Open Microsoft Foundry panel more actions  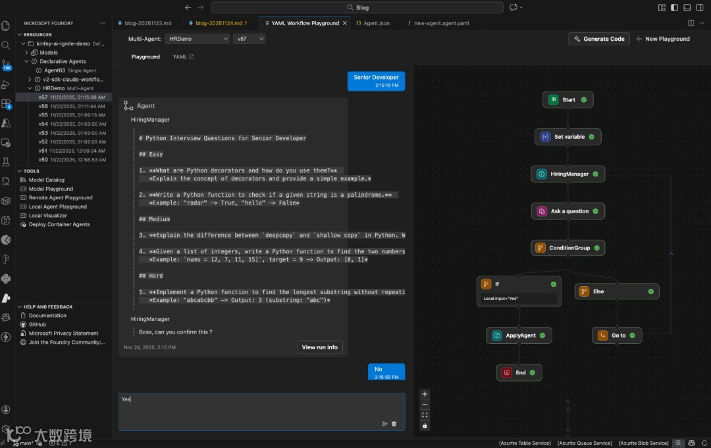coord(103,22)
